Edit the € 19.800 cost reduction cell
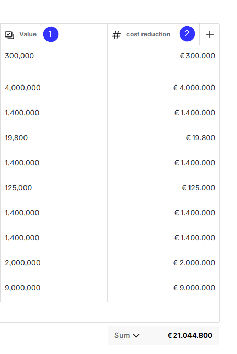This screenshot has height=354, width=237. click(163, 140)
